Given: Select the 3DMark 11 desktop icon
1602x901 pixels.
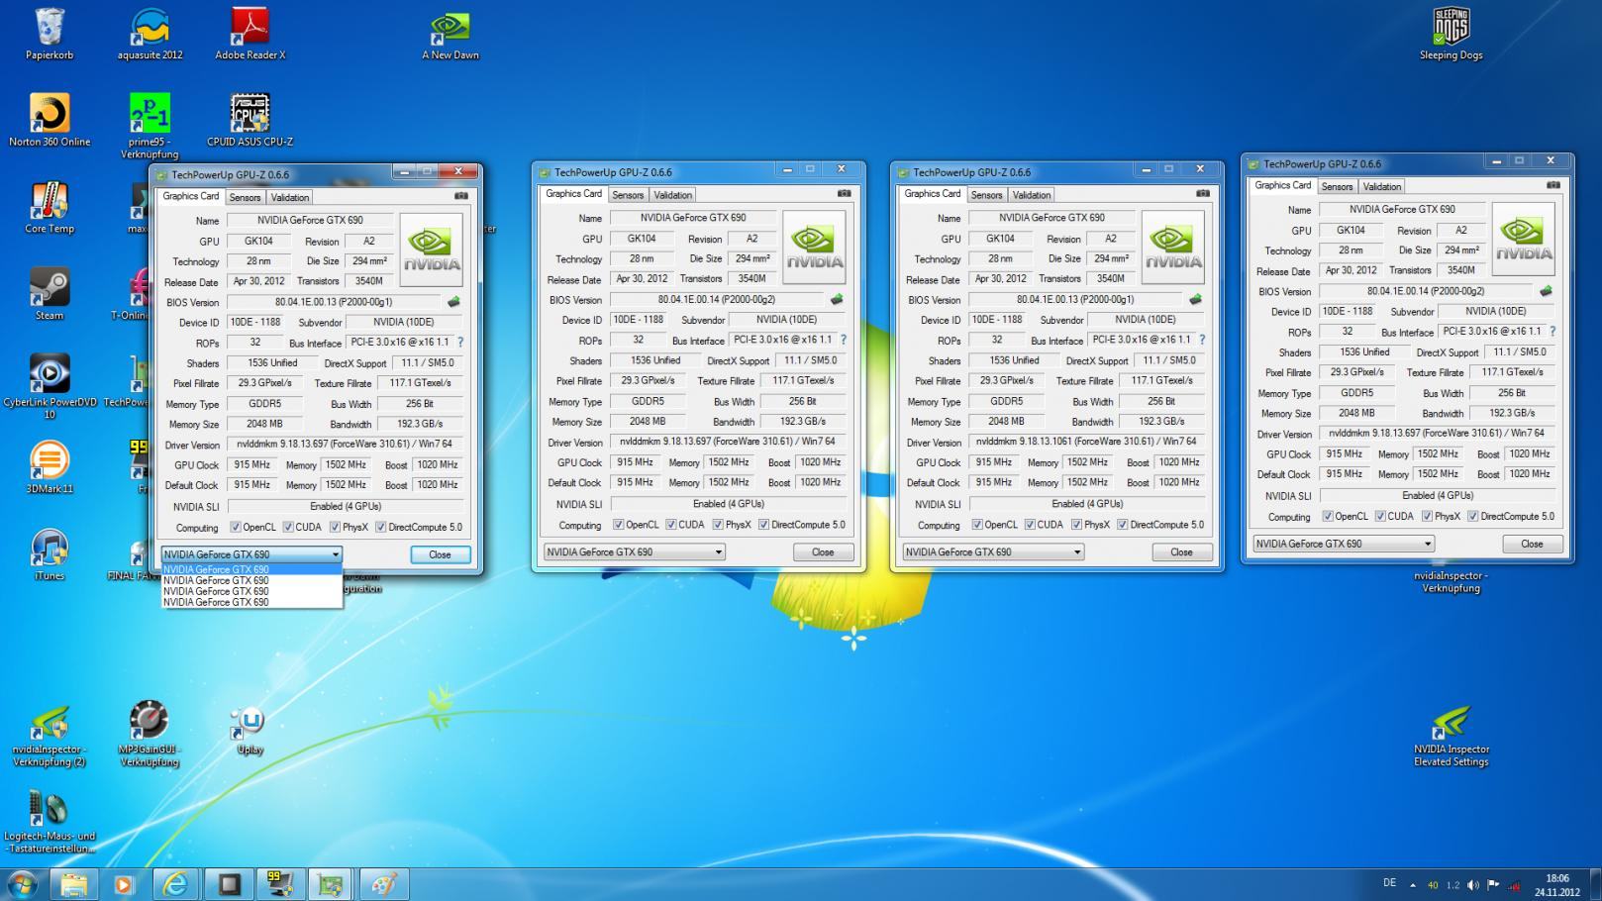Looking at the screenshot, I should tap(50, 467).
